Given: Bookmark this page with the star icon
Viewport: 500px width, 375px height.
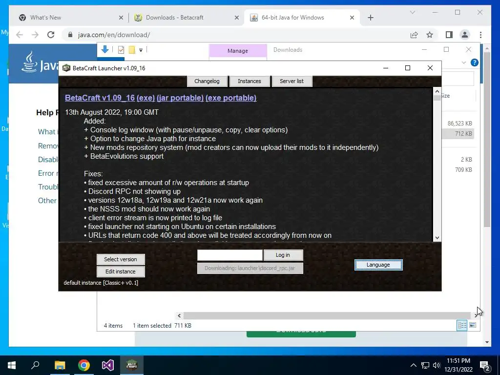Looking at the screenshot, I should pyautogui.click(x=430, y=35).
